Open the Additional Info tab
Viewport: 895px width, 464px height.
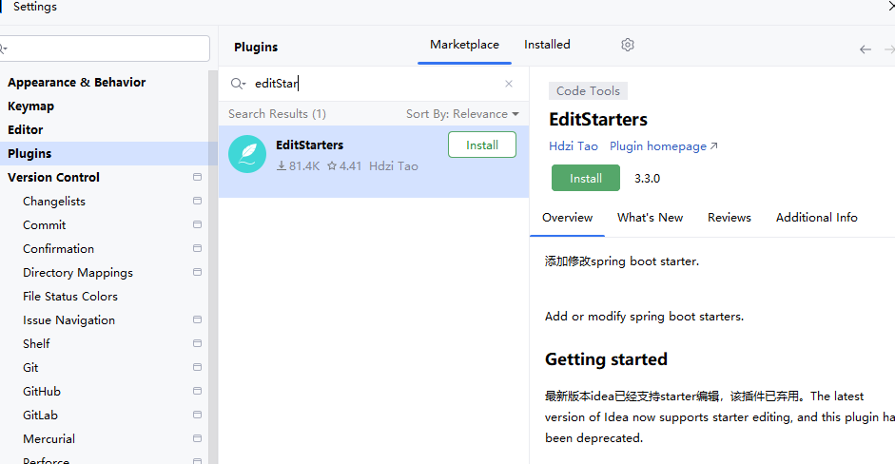pos(816,218)
